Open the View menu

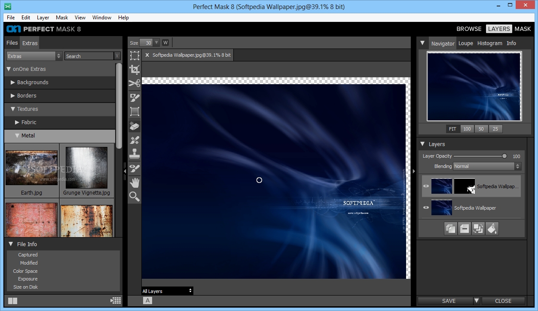(80, 18)
